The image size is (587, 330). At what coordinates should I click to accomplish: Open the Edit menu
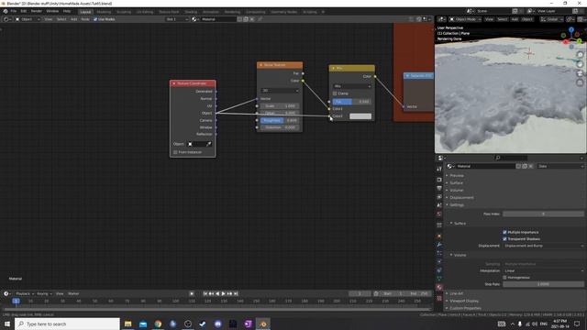point(24,11)
